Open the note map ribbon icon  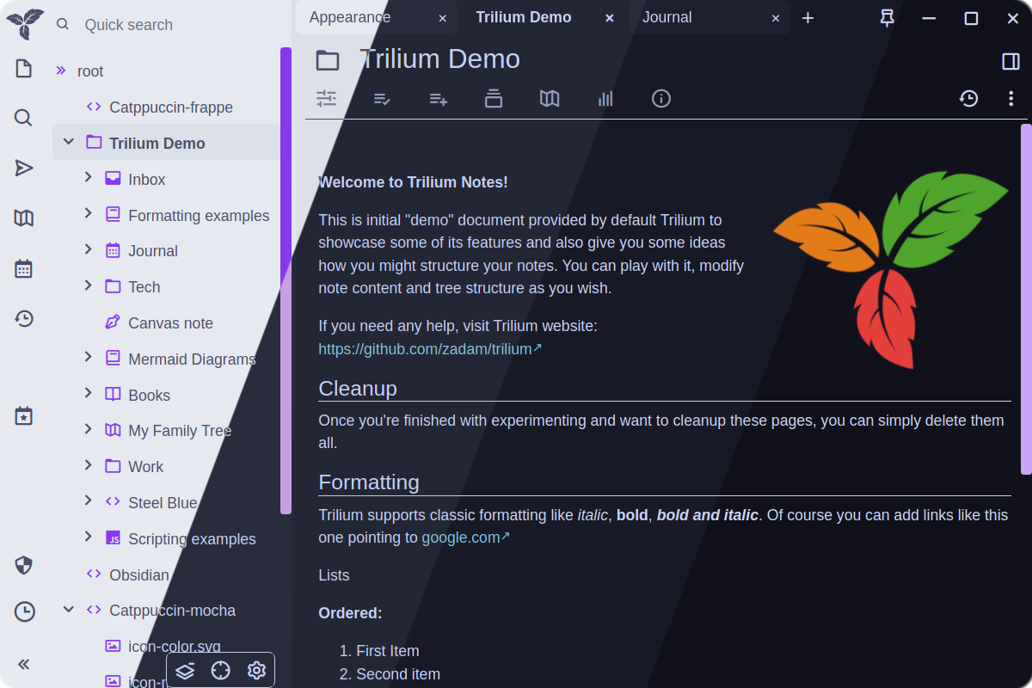(550, 98)
